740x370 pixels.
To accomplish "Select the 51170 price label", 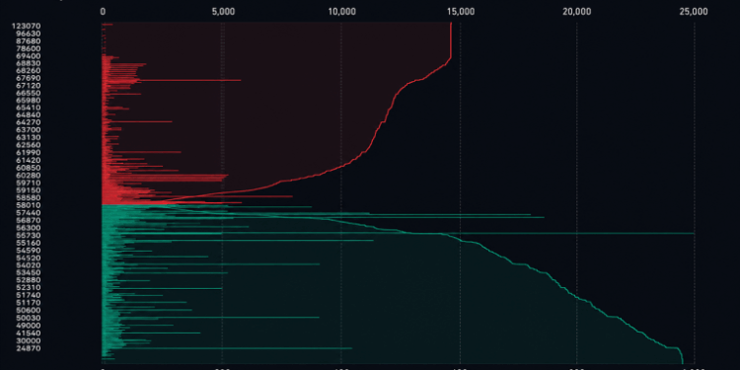I will pos(28,303).
